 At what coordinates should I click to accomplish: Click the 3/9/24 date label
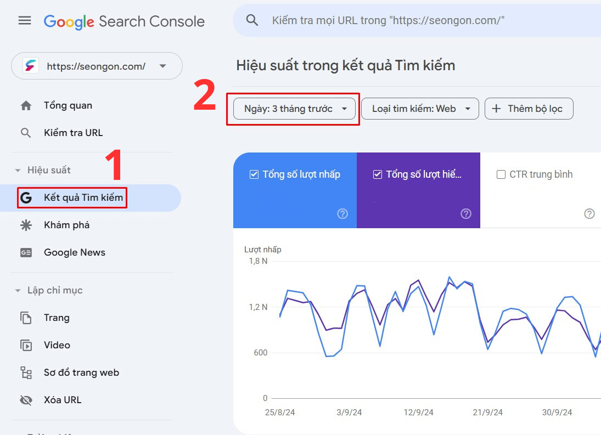point(349,413)
